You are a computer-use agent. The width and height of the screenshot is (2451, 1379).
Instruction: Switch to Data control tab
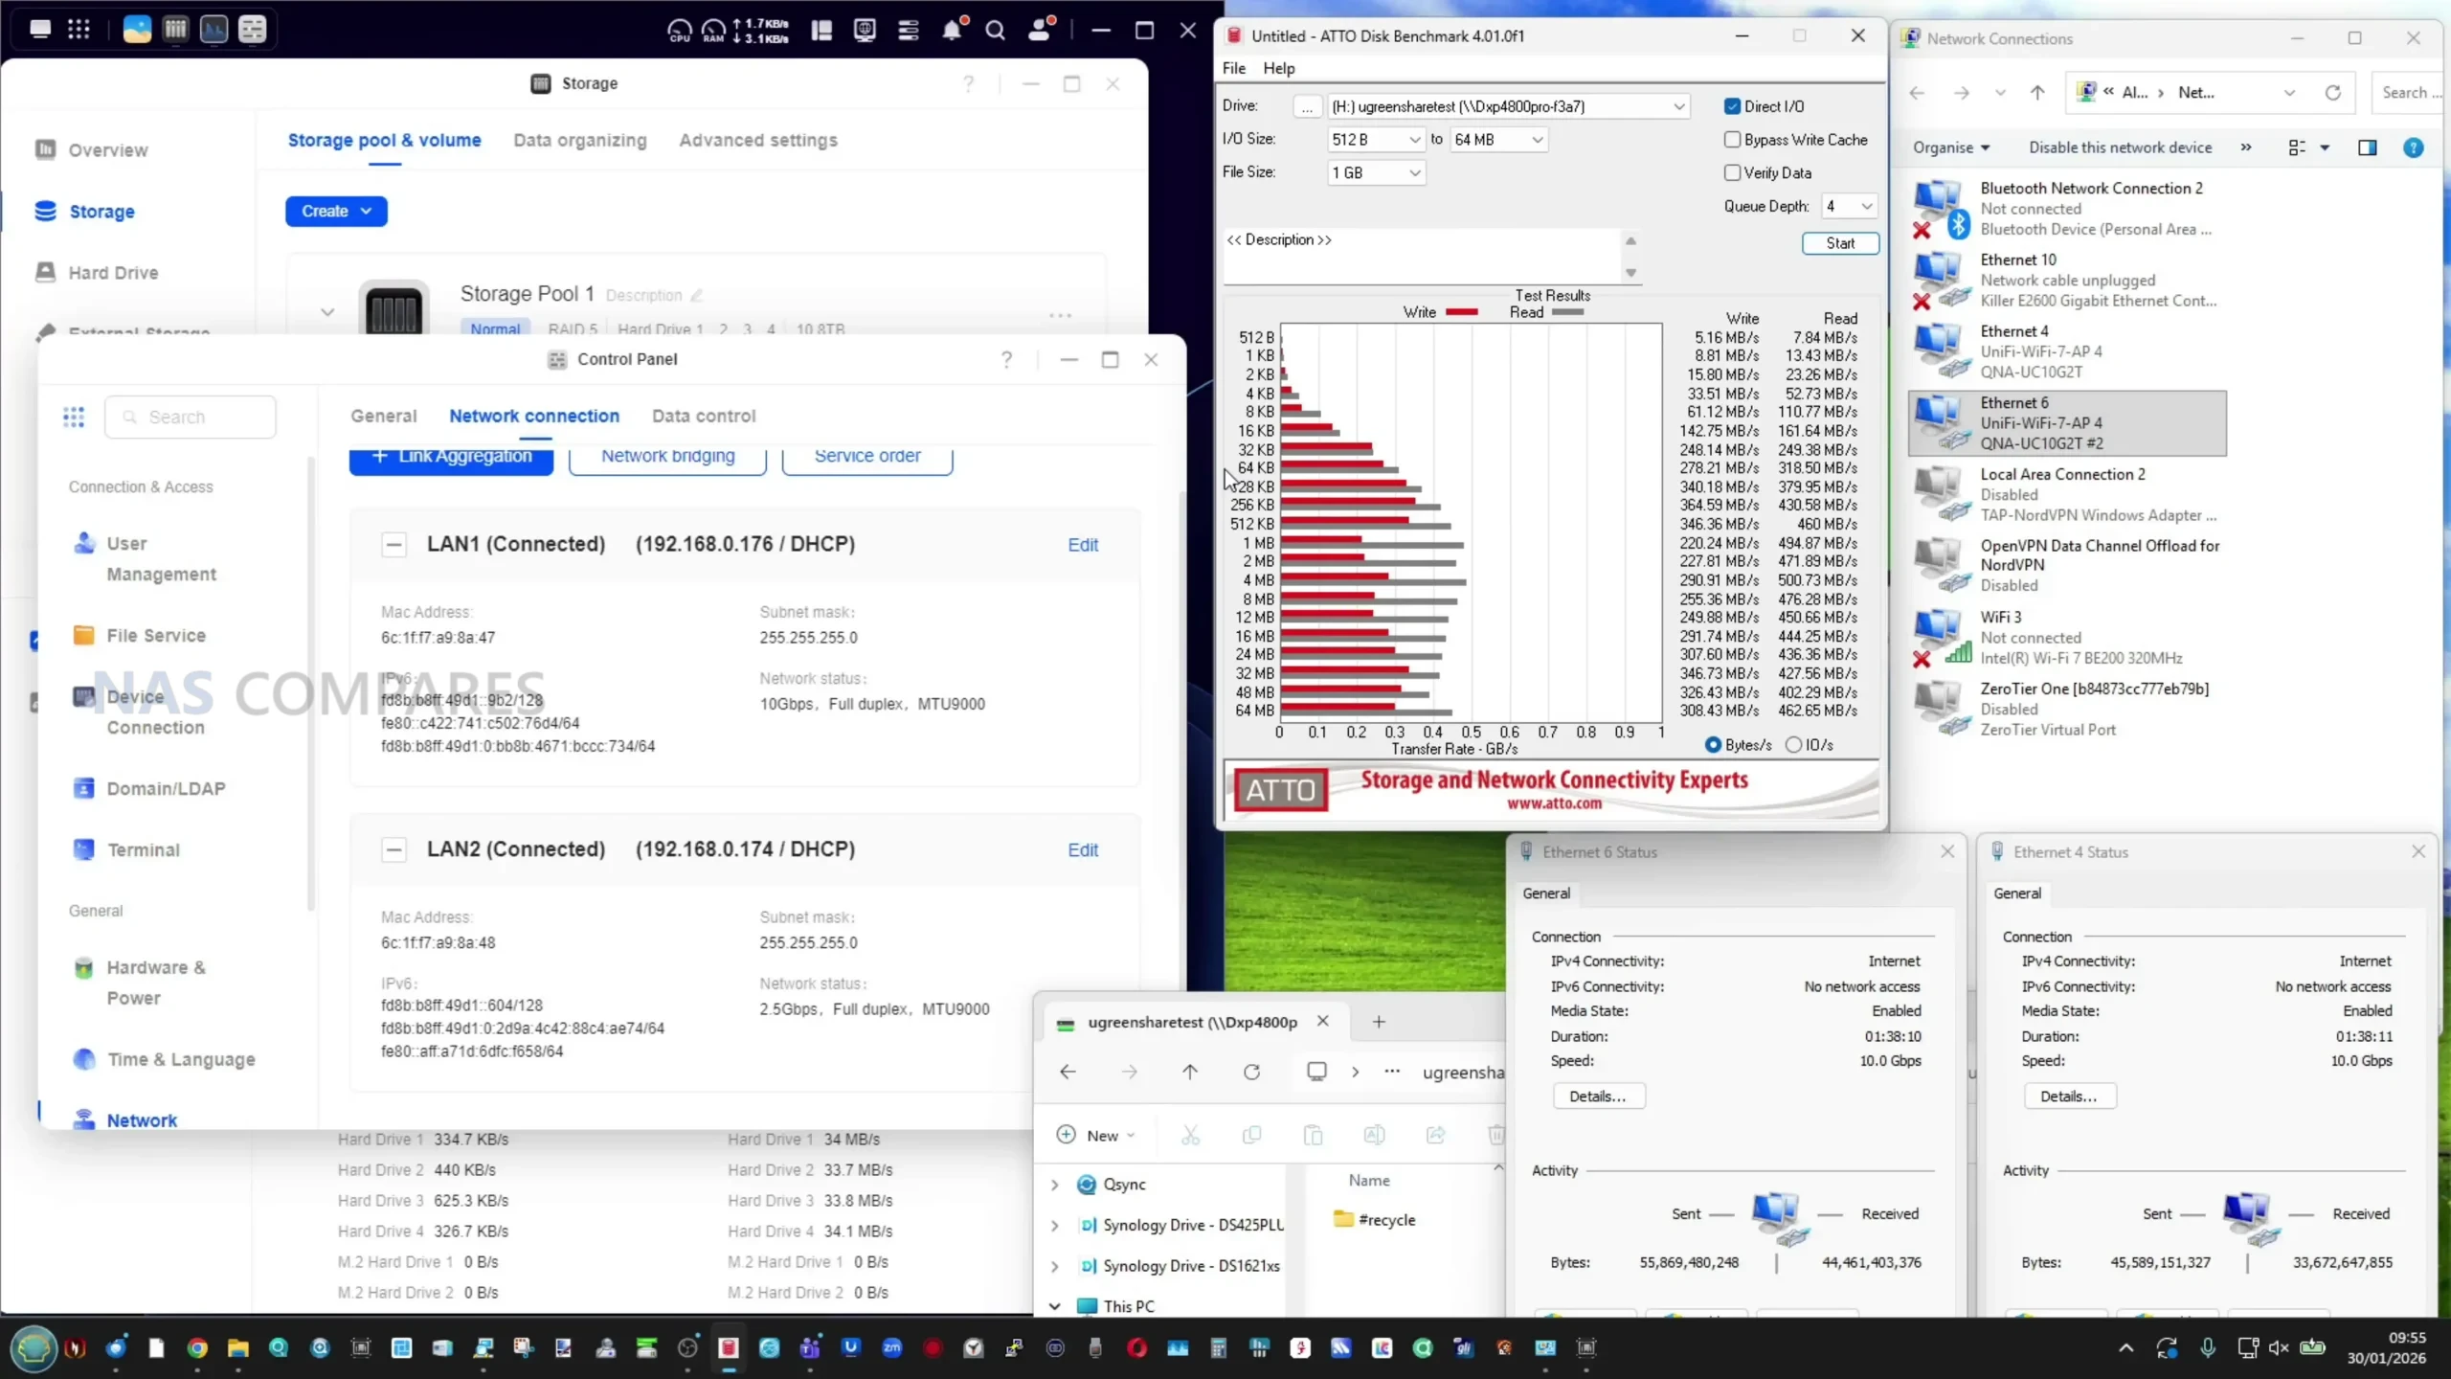[703, 416]
